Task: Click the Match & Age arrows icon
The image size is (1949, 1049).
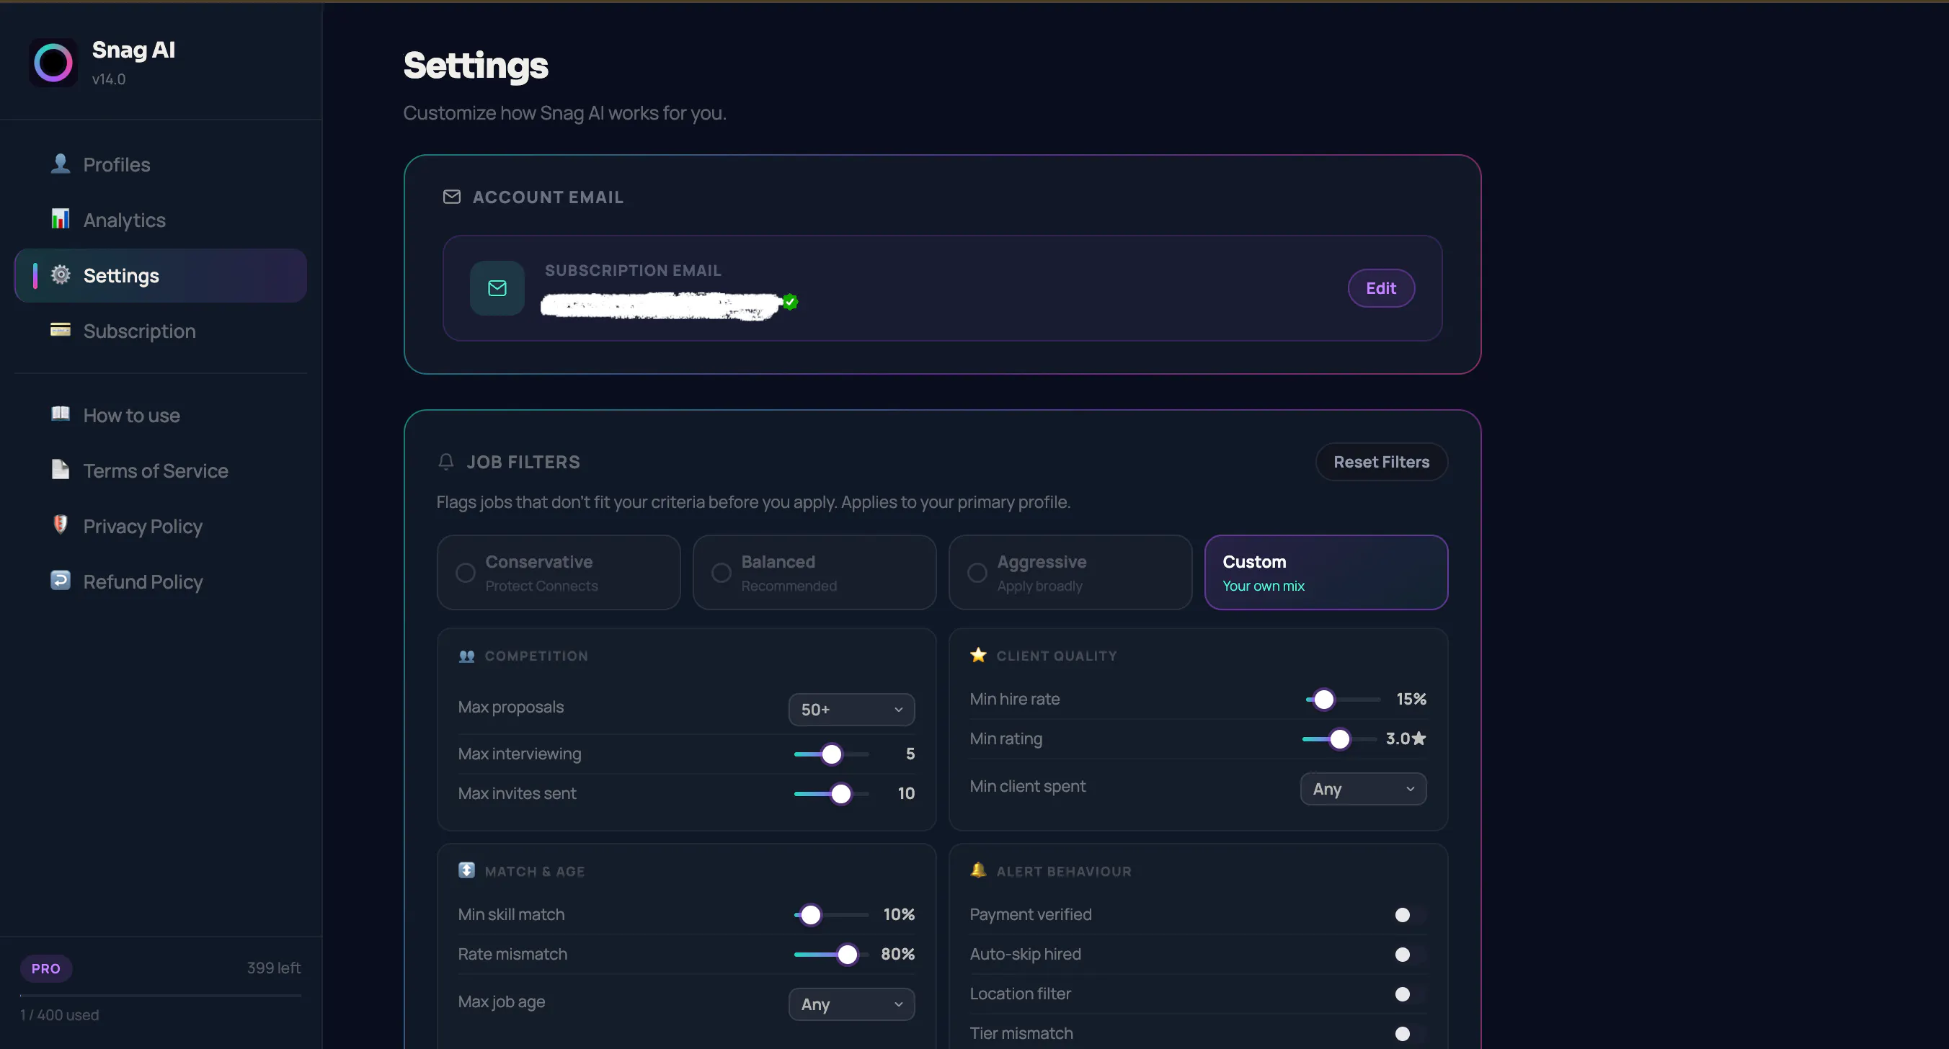Action: pos(467,870)
